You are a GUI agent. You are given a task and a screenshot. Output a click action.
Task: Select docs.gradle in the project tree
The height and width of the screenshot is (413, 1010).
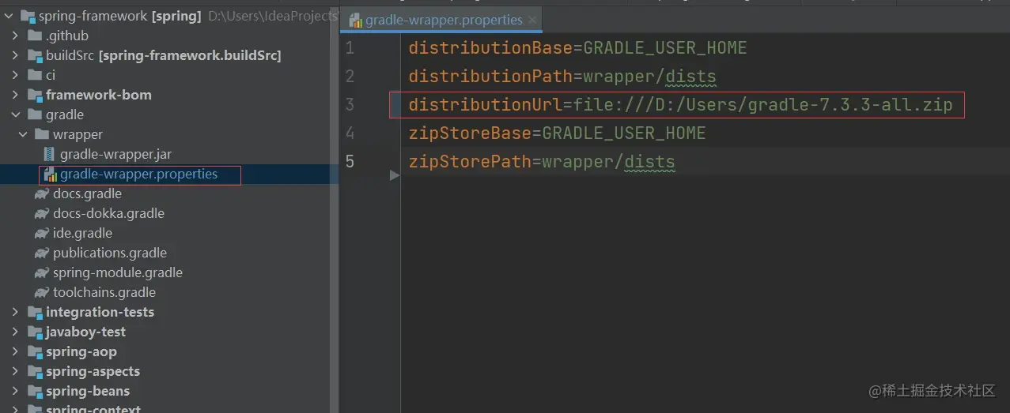click(87, 193)
